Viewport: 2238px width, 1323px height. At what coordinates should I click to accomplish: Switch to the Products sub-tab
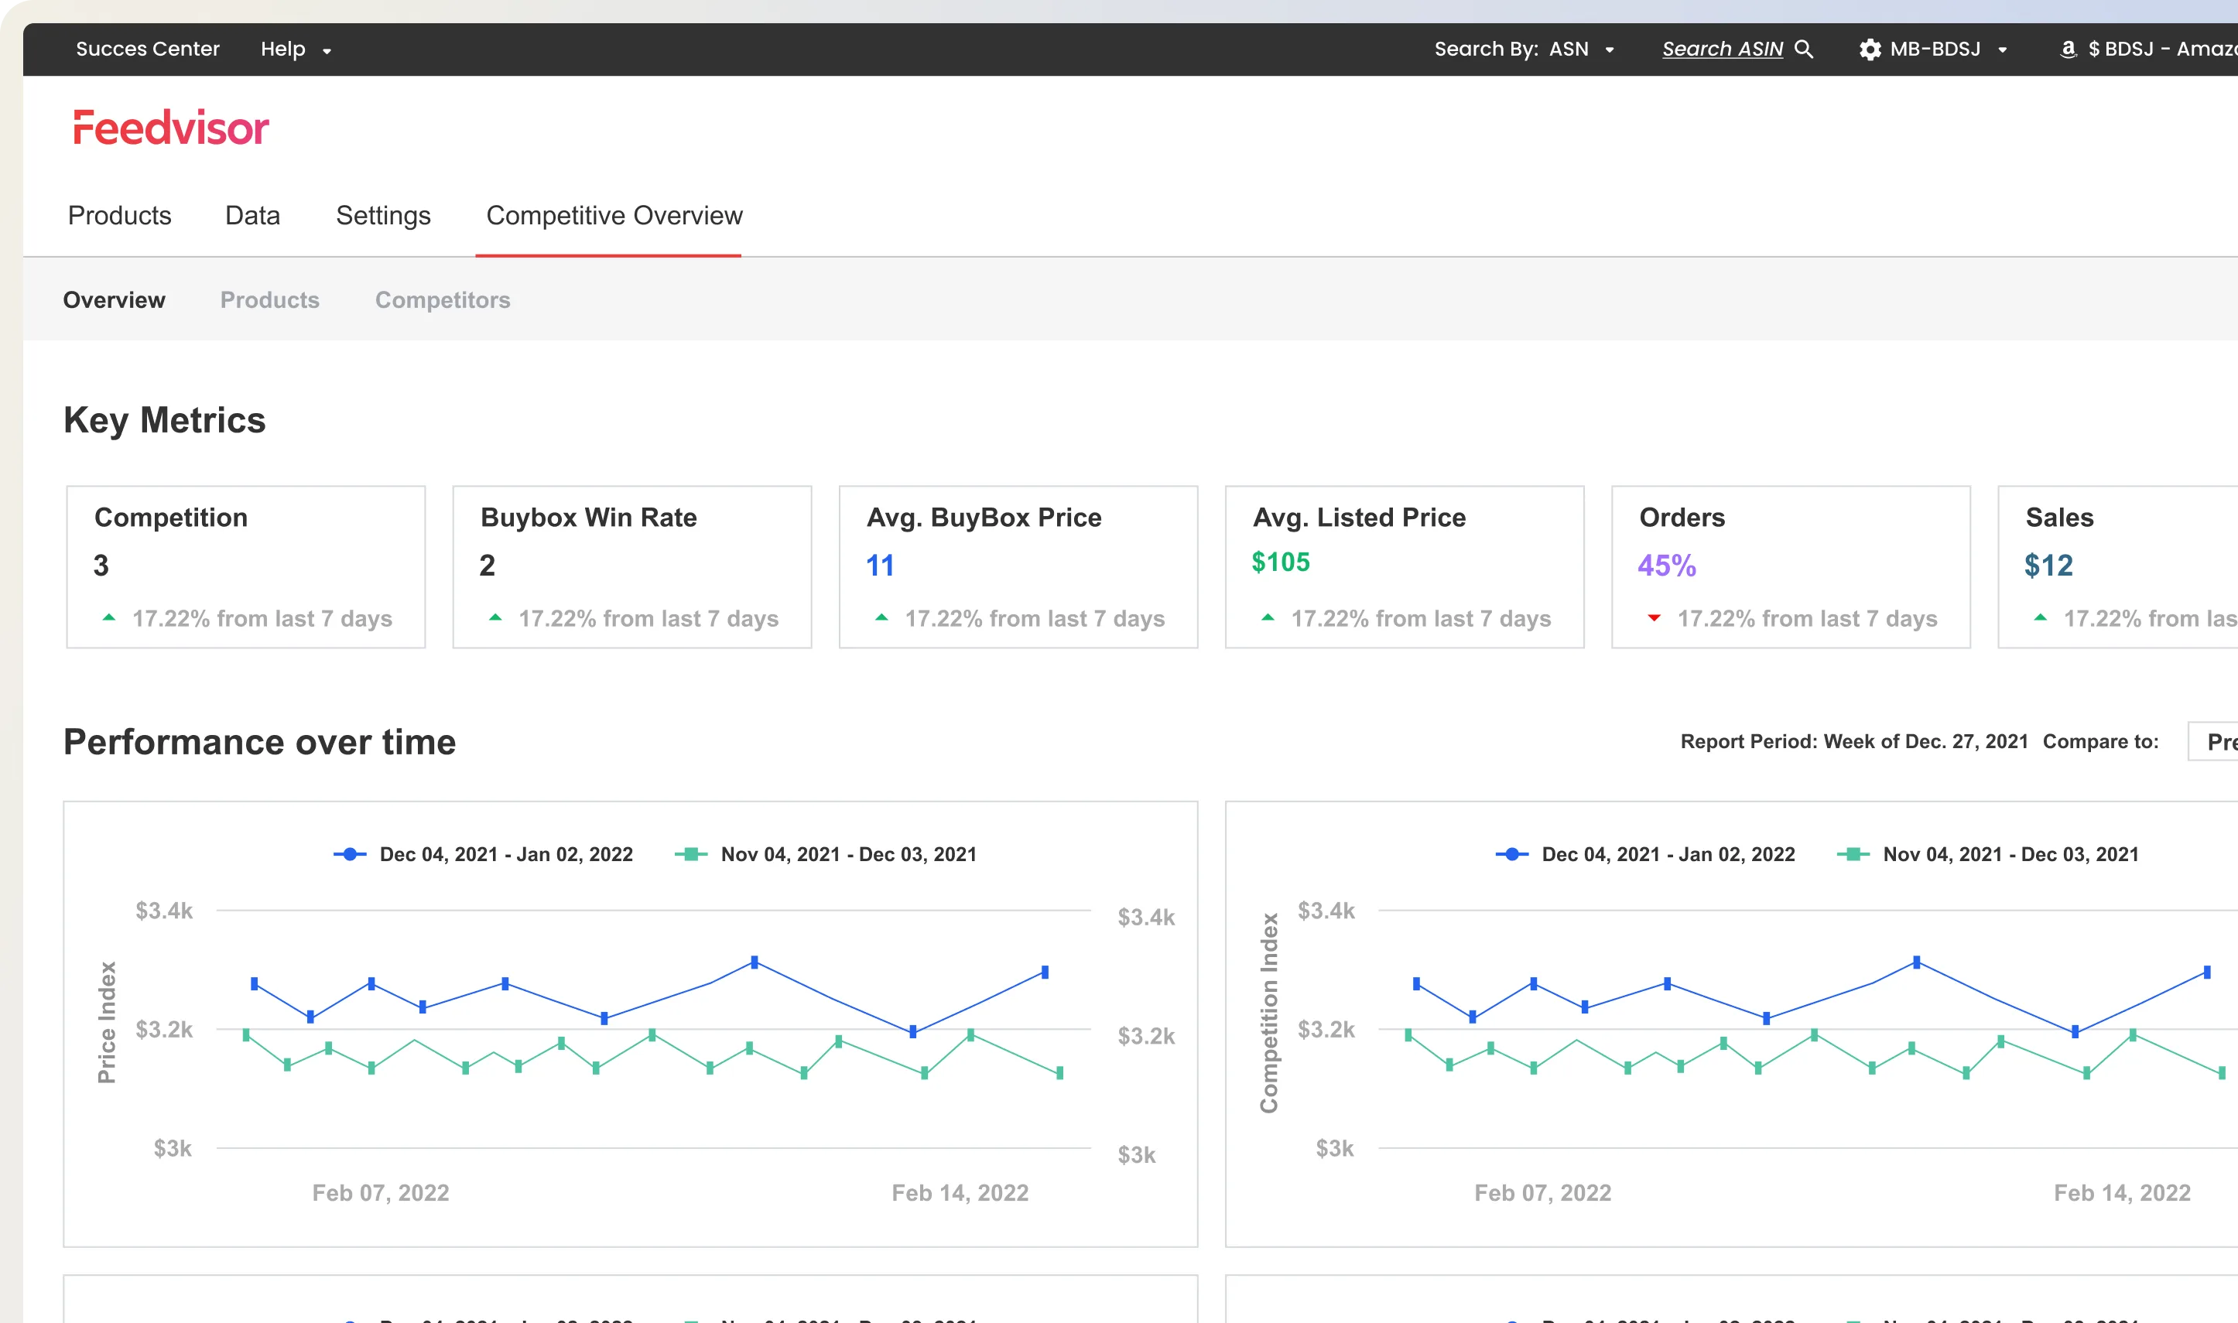tap(270, 300)
